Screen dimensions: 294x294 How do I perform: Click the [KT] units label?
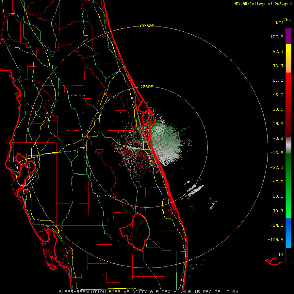click(x=279, y=23)
